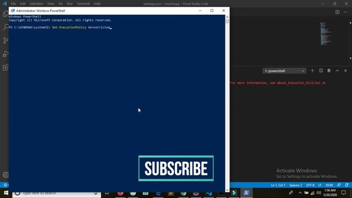Viewport: 352px width, 198px height.
Task: Click the VS Code icon in the taskbar
Action: 208,193
